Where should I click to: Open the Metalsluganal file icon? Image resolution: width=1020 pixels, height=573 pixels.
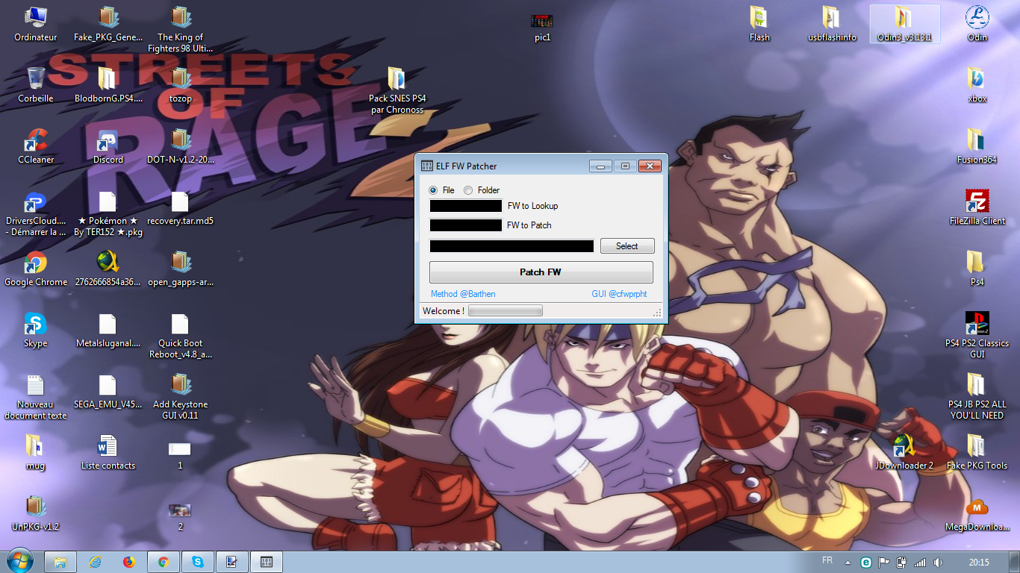point(108,329)
